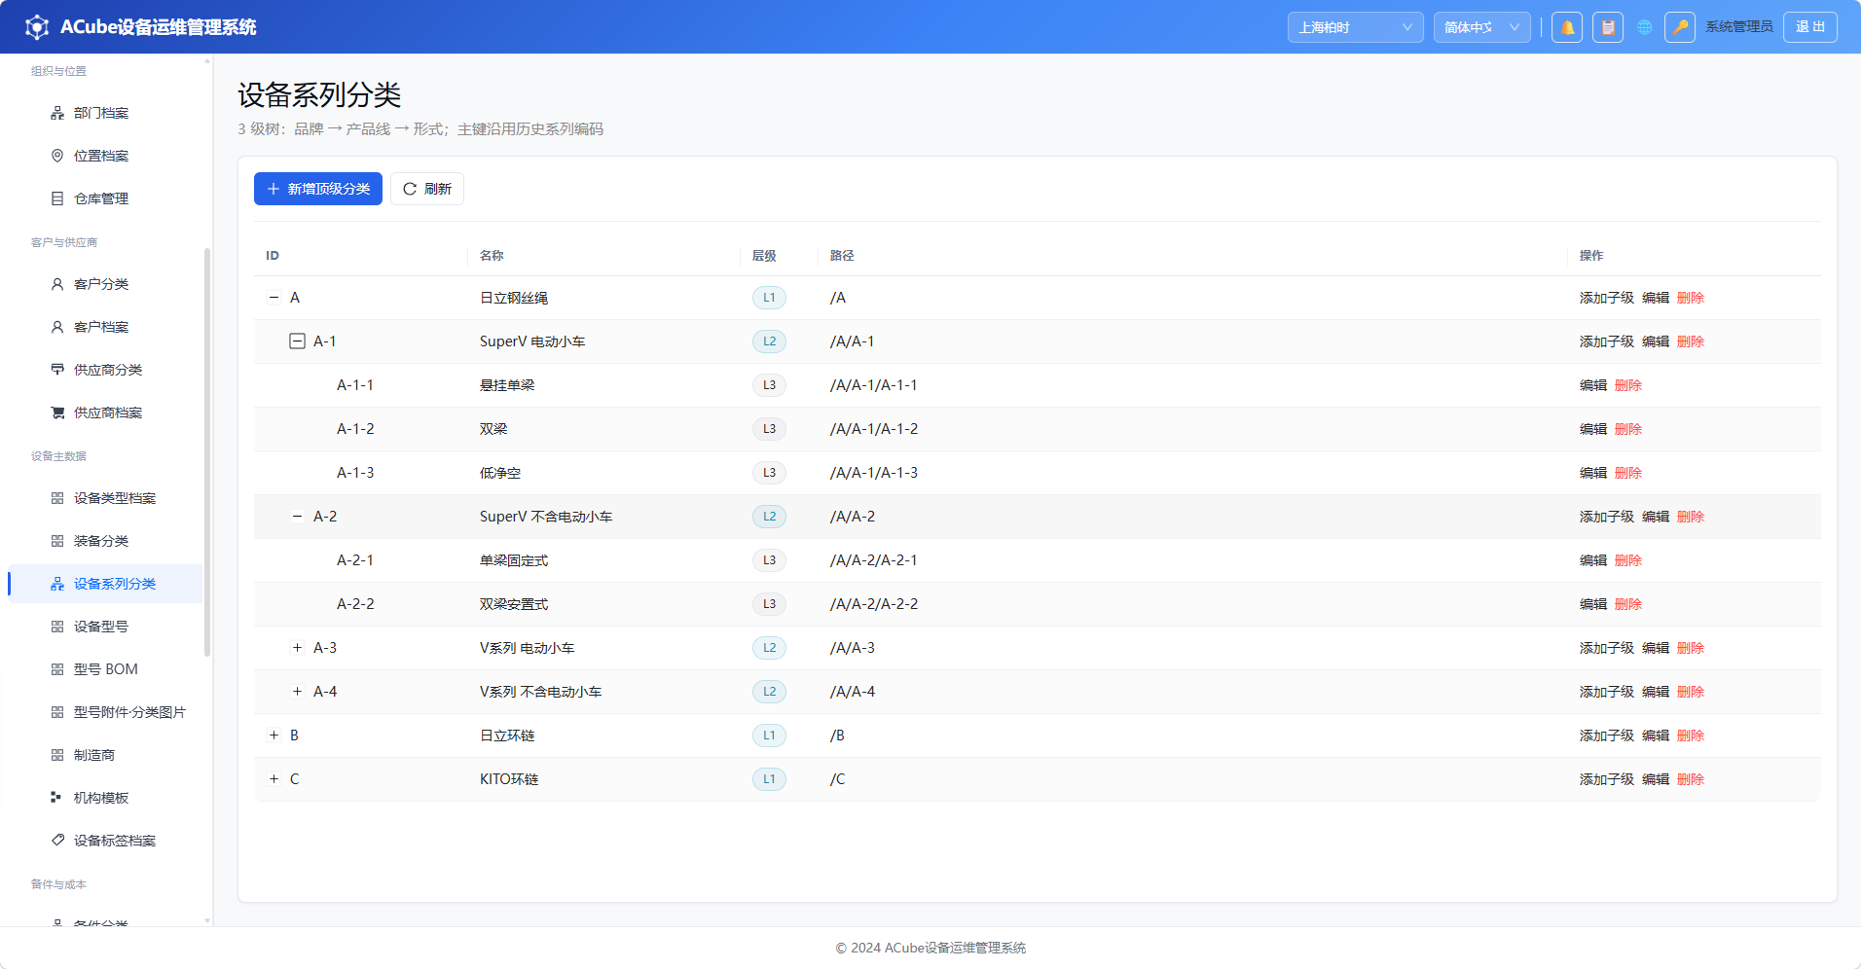The image size is (1861, 969).
Task: Expand the A-4 row
Action: pos(297,692)
